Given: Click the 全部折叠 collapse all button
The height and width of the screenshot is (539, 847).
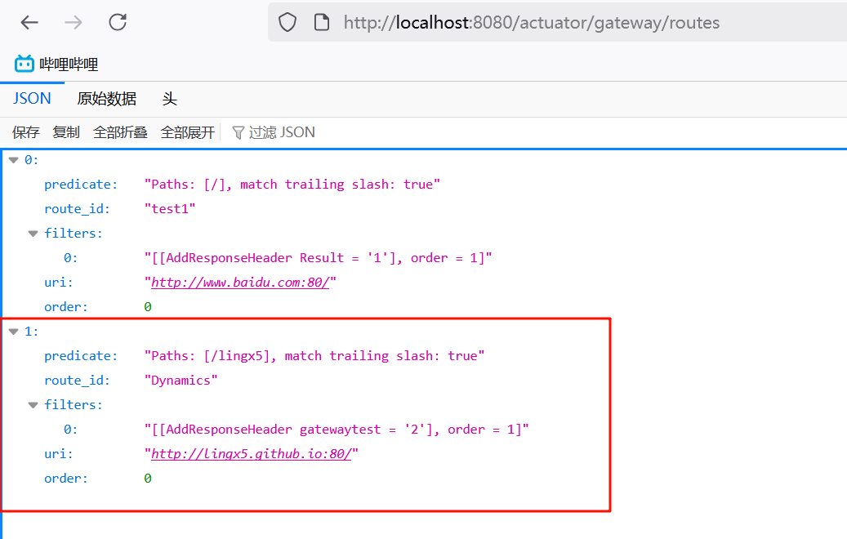Looking at the screenshot, I should coord(120,132).
